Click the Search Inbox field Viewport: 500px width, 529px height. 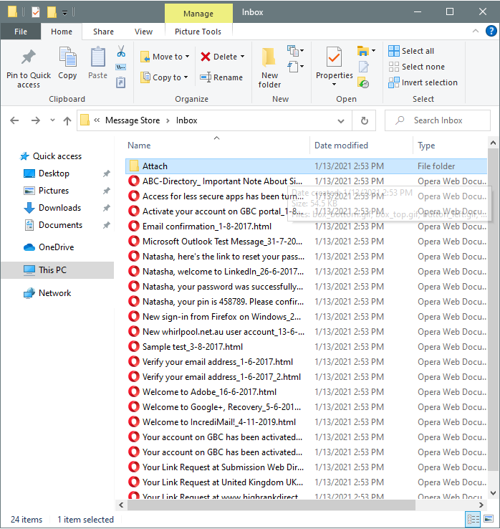coord(437,120)
